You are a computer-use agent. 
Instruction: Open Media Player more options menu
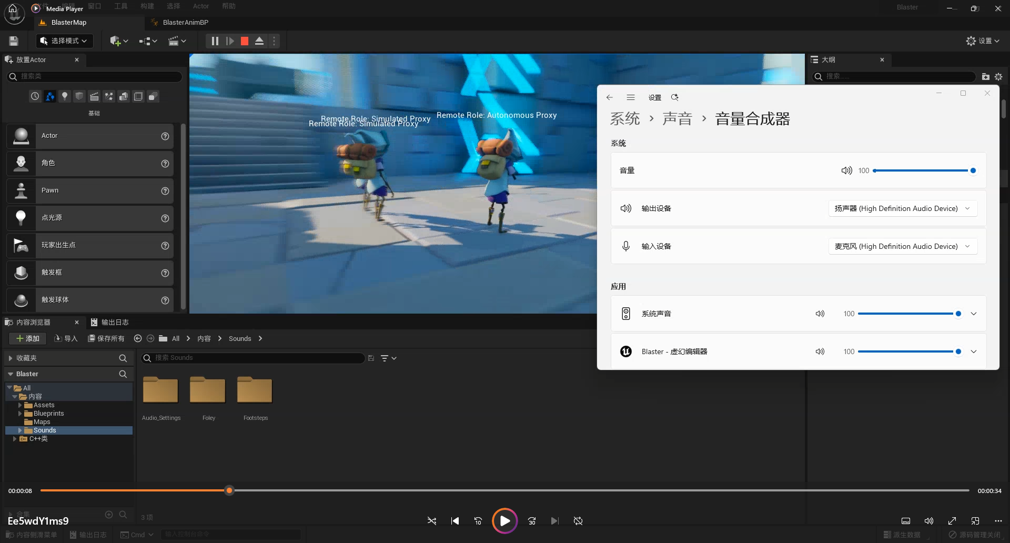998,521
